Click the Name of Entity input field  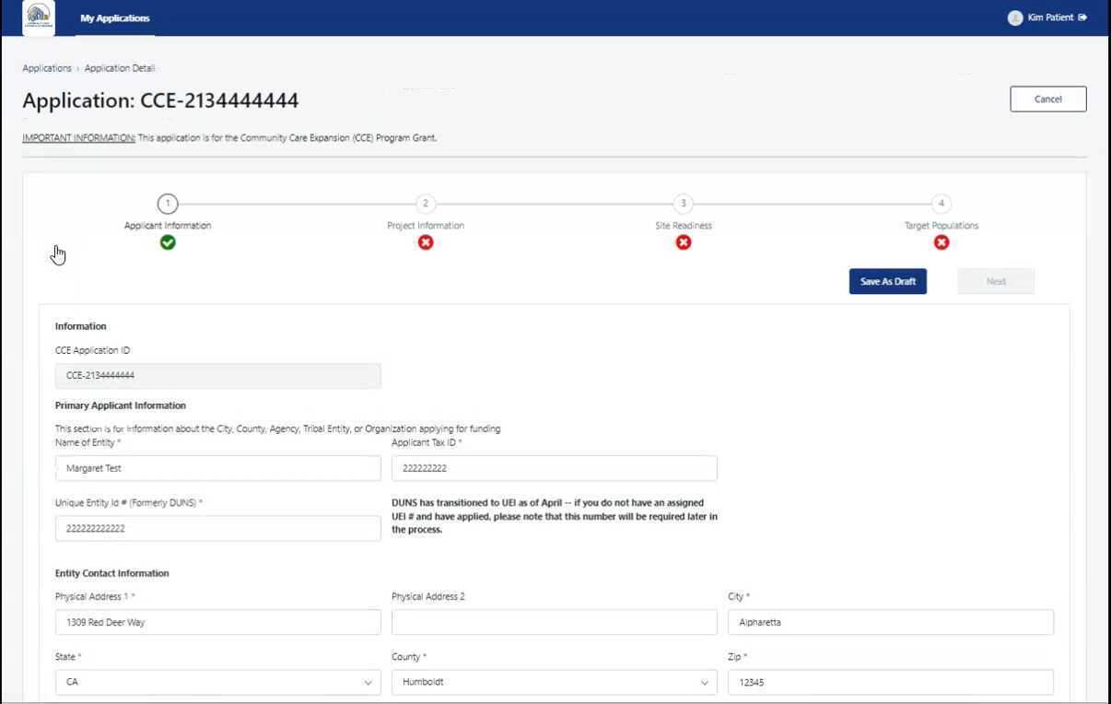click(217, 468)
